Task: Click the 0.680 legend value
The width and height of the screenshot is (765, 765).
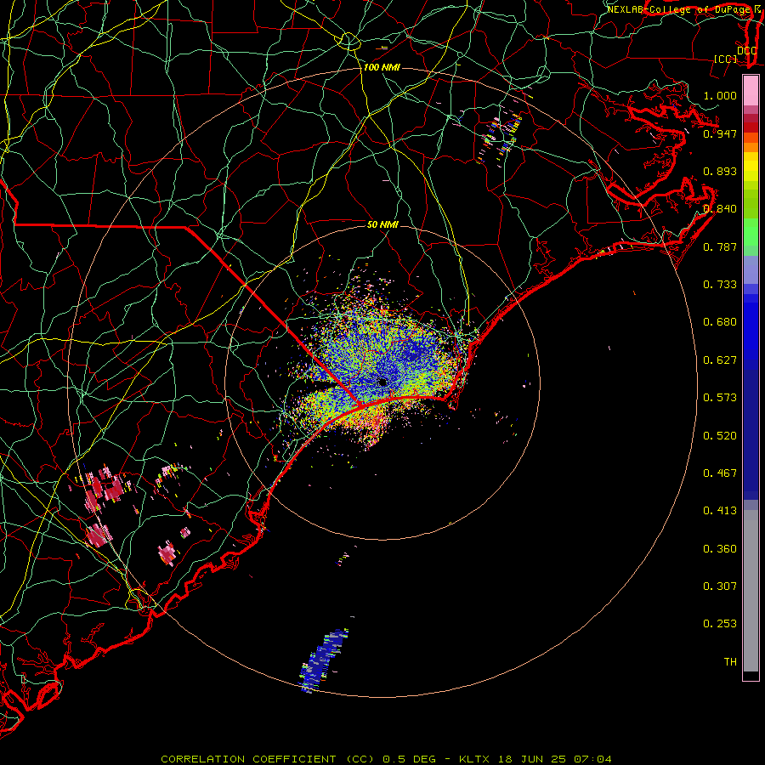Action: (x=720, y=322)
